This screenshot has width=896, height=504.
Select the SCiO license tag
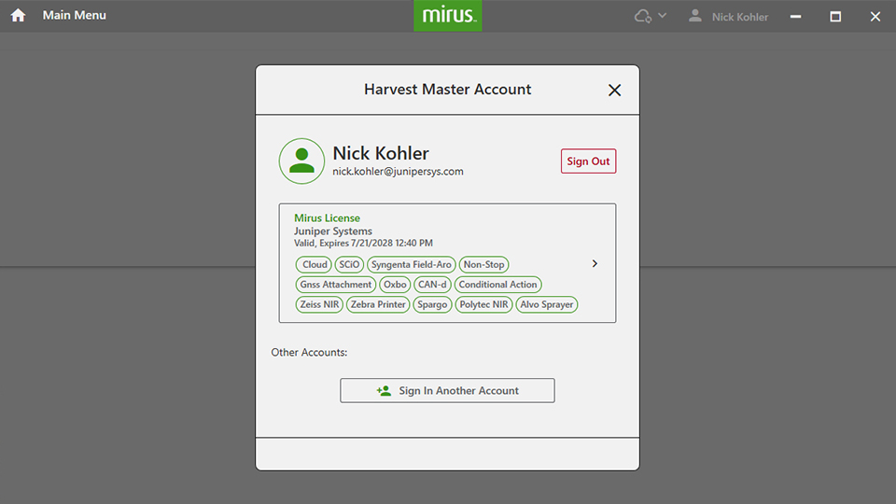pos(349,264)
